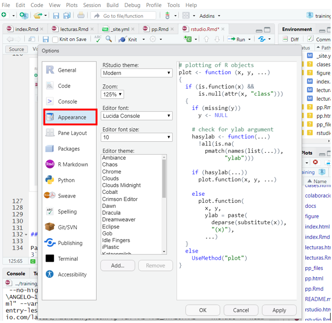Click the Run button
Image resolution: width=332 pixels, height=323 pixels.
pos(236,39)
